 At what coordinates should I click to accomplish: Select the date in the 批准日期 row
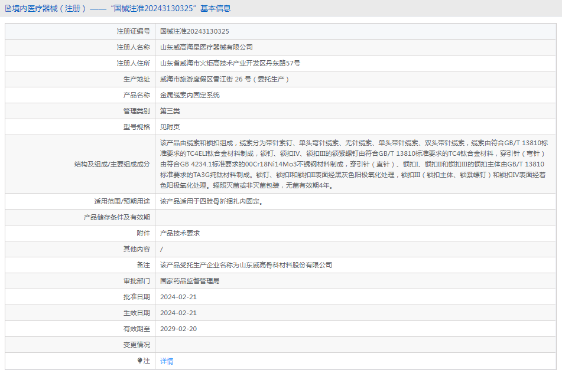coord(178,297)
